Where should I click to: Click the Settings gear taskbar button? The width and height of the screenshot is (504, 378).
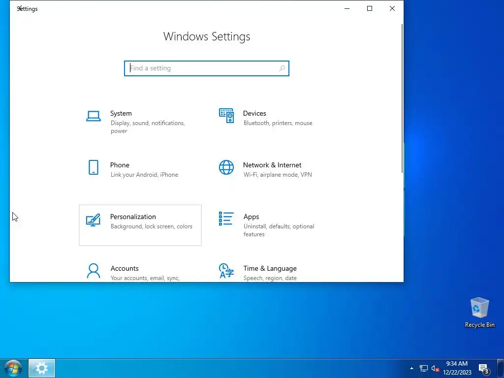point(42,368)
